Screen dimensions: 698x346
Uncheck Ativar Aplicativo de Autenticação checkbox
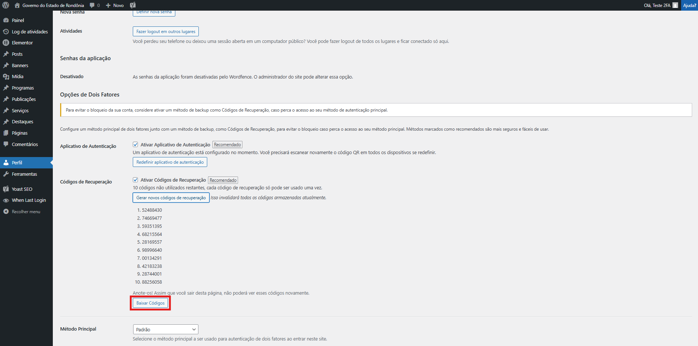(135, 145)
